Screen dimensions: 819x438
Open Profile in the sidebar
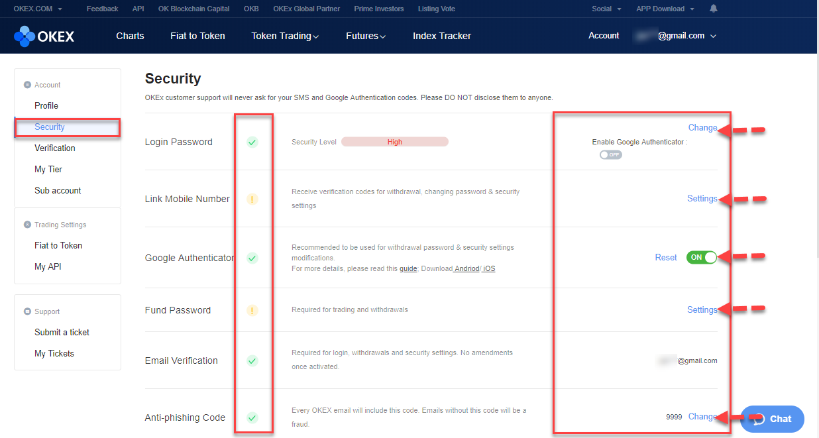pyautogui.click(x=46, y=105)
